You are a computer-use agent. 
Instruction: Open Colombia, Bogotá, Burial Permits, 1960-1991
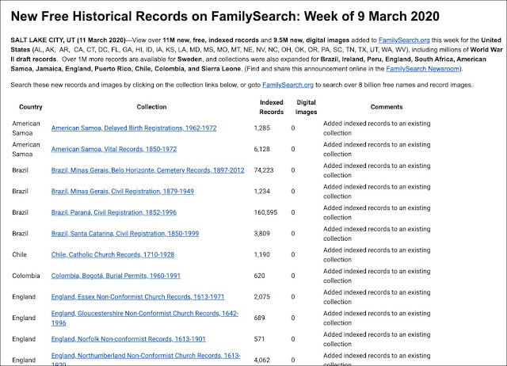(x=116, y=276)
